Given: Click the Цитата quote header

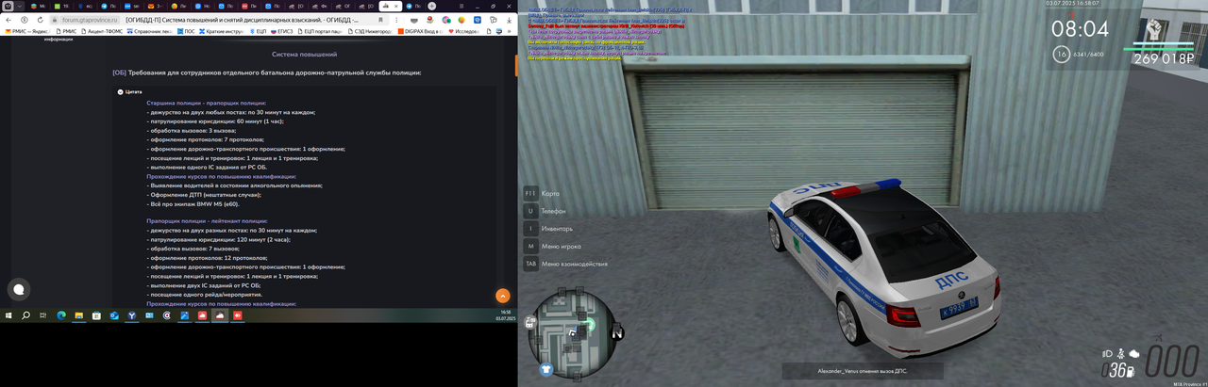Looking at the screenshot, I should click(x=129, y=91).
